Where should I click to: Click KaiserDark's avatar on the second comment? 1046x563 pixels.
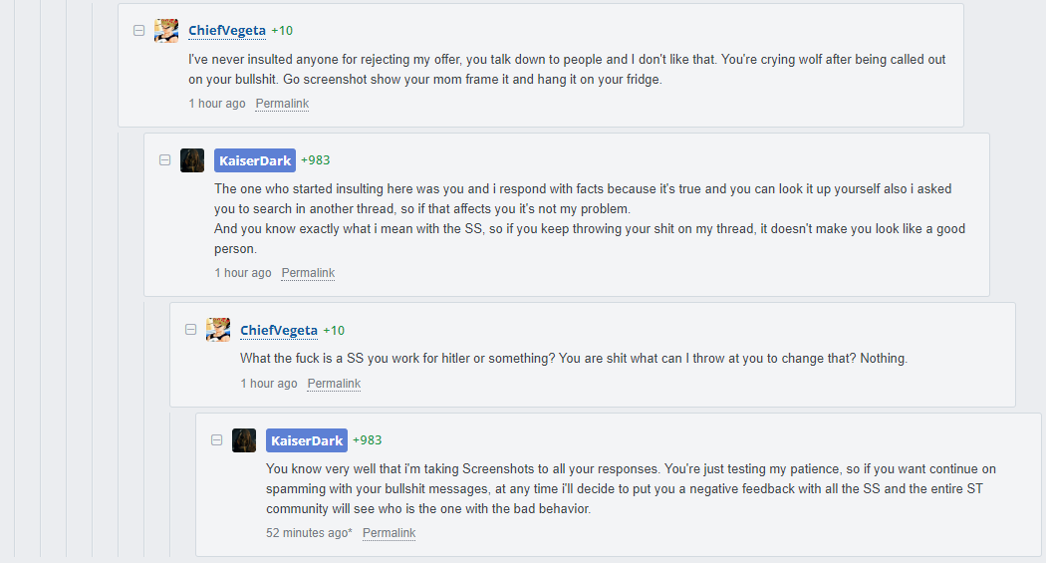click(x=192, y=160)
